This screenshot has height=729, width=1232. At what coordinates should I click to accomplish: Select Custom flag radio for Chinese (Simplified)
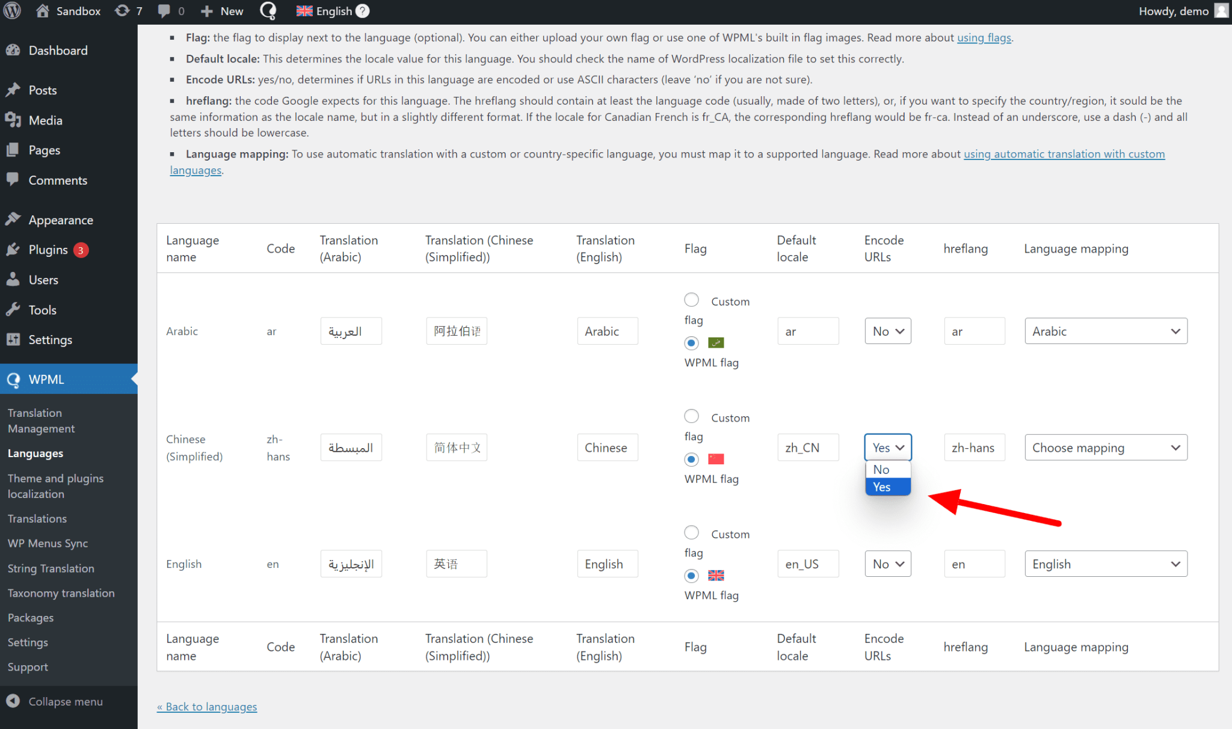click(x=691, y=416)
